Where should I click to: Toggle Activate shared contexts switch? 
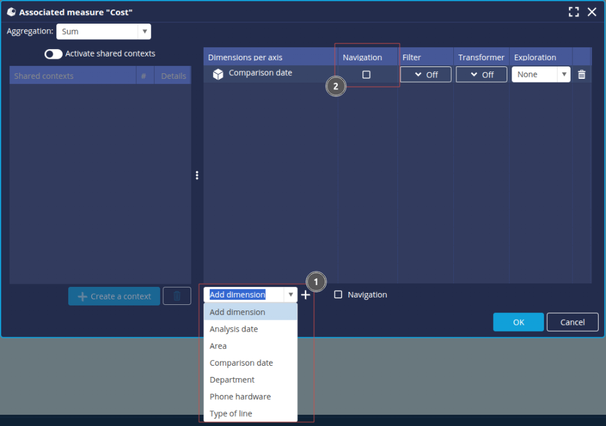(53, 54)
